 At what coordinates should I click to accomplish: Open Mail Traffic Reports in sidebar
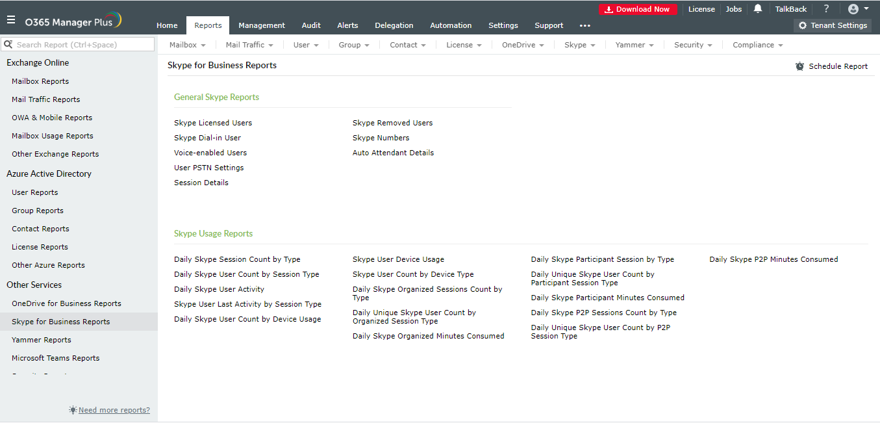coord(46,99)
